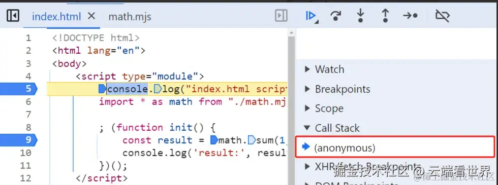Toggle the file navigator sidebar icon

[x=13, y=16]
